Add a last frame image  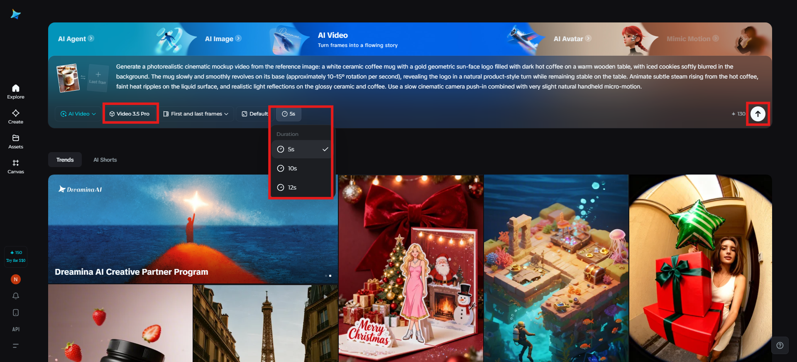coord(98,77)
